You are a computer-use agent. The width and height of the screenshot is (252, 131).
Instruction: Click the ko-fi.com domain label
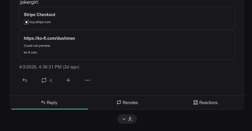pos(31,52)
